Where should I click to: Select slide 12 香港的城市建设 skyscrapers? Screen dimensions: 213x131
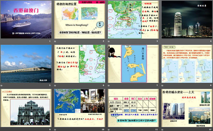(187, 108)
